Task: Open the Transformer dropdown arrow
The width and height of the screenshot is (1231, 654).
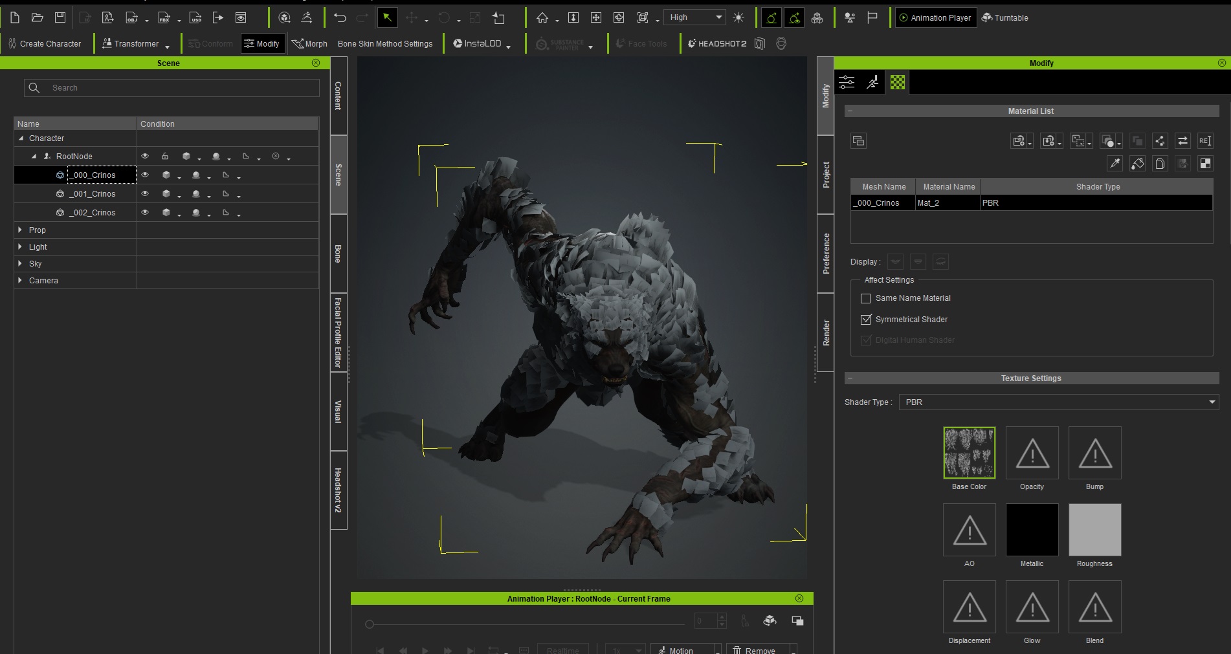Action: click(167, 46)
